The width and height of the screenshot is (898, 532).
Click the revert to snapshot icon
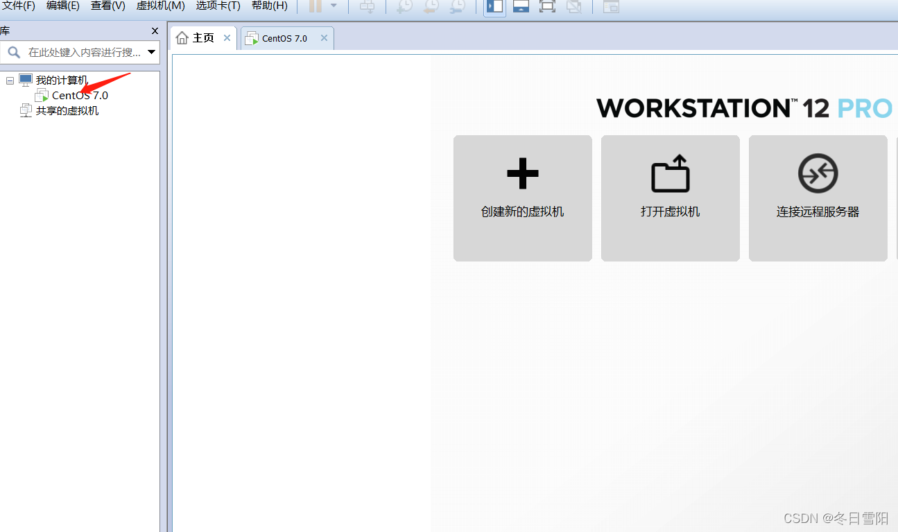tap(431, 6)
